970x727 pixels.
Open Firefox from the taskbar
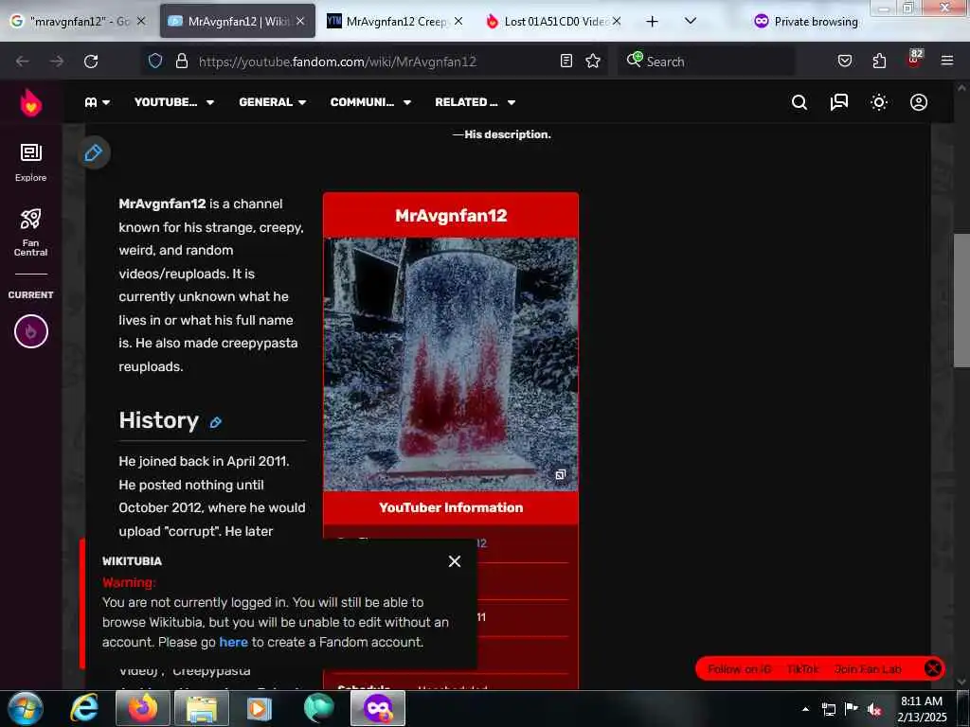[143, 708]
